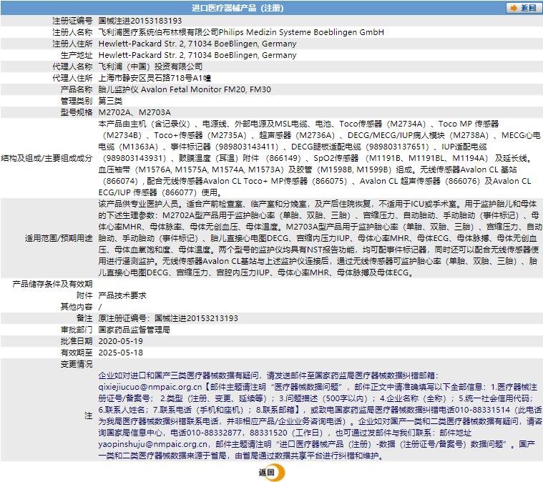Click the 生产地址 address value
Screen dimensions: 543x482
pos(197,55)
